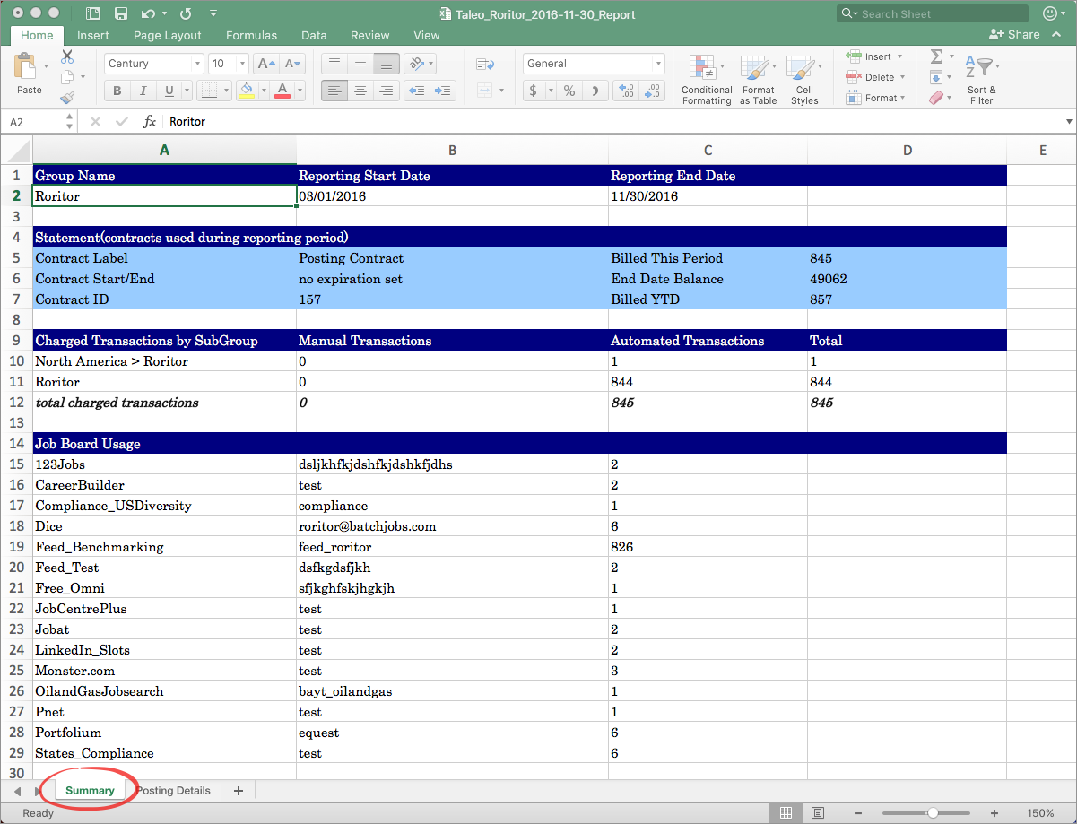Switch to the Posting Details sheet
Screen dimensions: 1077x824
pyautogui.click(x=173, y=790)
